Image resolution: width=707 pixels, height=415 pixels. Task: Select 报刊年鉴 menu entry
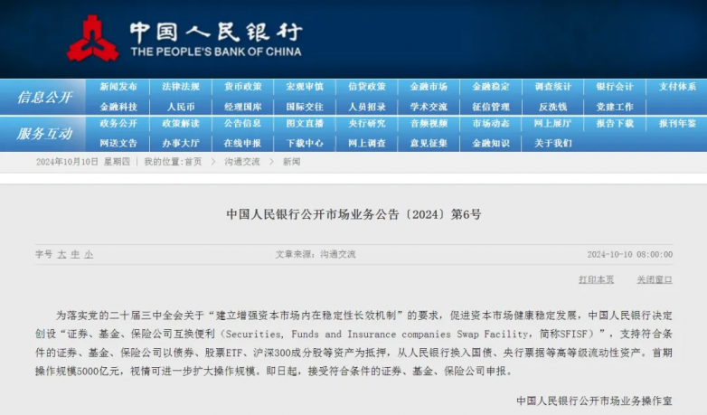pos(677,124)
